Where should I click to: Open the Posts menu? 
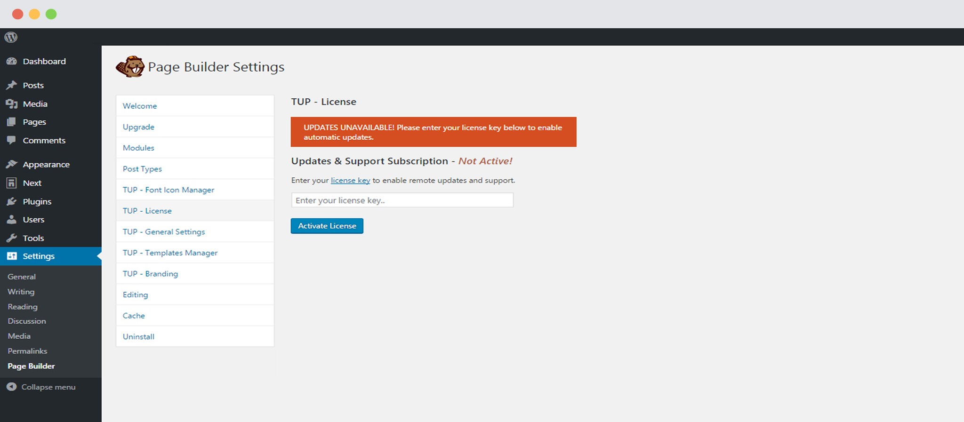tap(33, 85)
